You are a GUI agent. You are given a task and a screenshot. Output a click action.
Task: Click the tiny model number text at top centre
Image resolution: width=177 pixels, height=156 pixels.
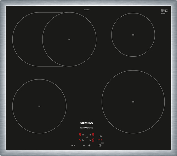click(87, 10)
